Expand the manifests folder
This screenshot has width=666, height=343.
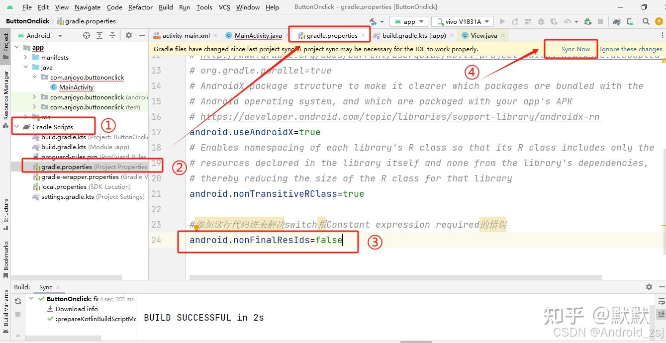pos(26,57)
